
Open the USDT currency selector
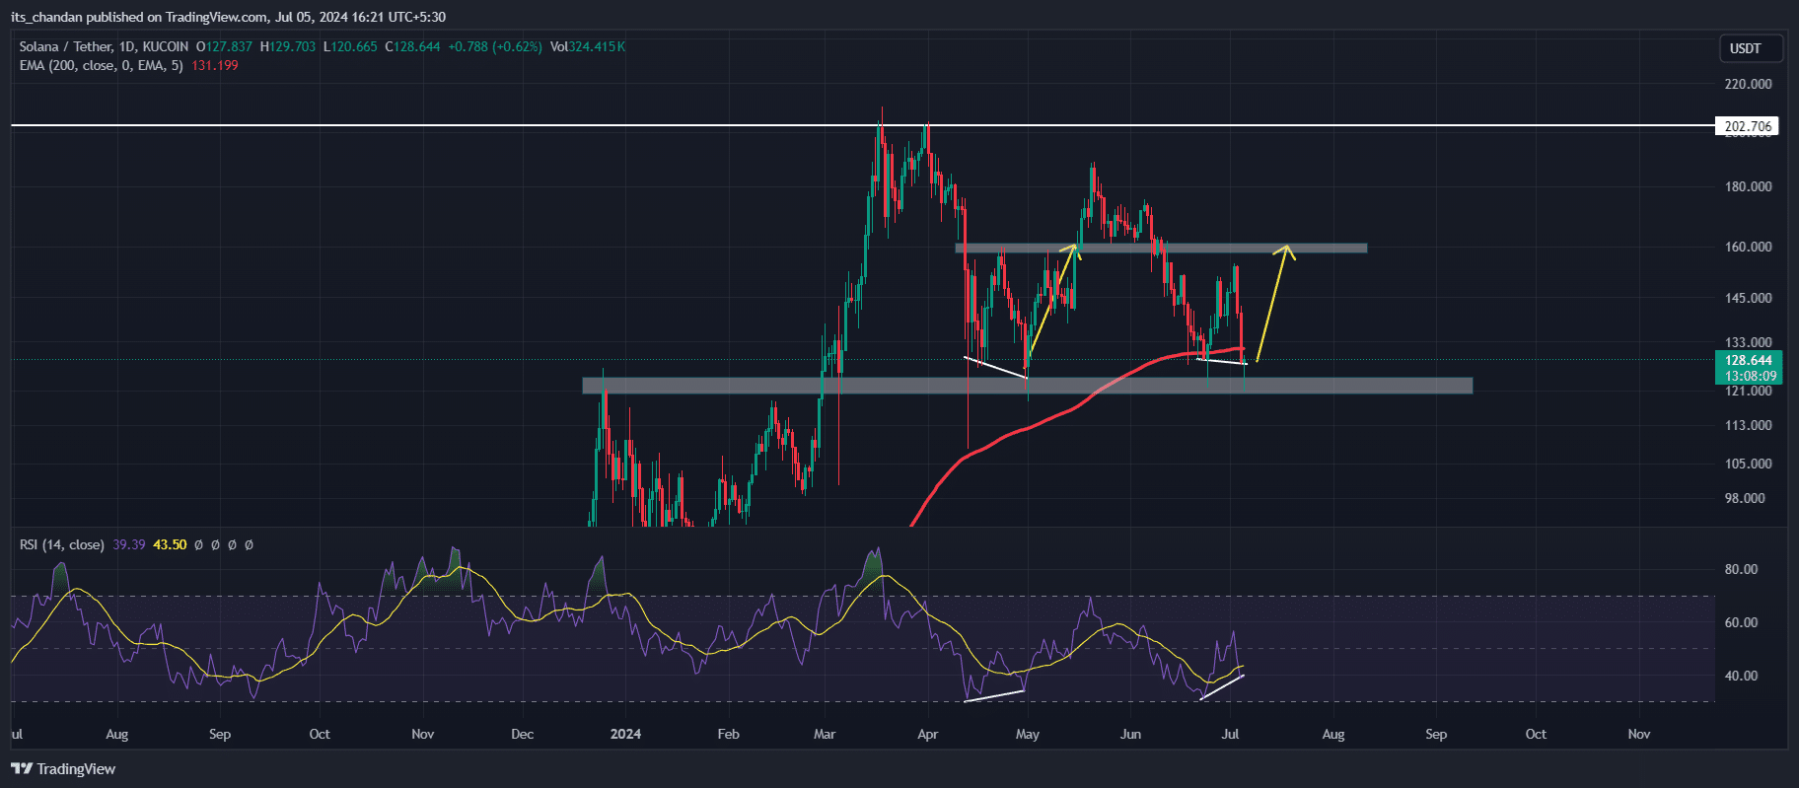click(1745, 48)
